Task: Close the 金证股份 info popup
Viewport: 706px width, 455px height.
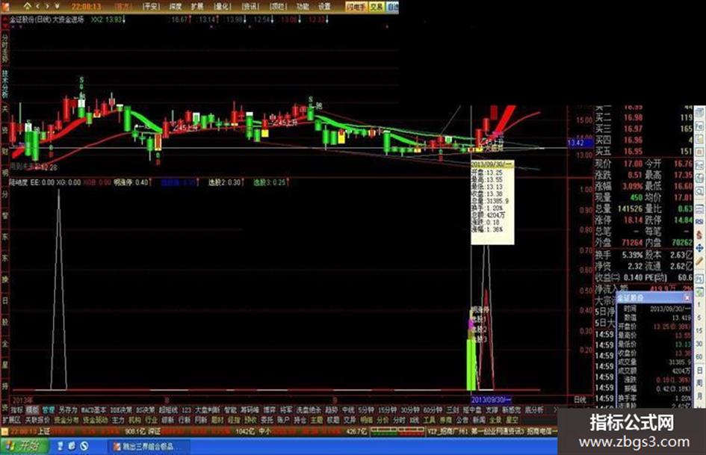Action: (687, 298)
